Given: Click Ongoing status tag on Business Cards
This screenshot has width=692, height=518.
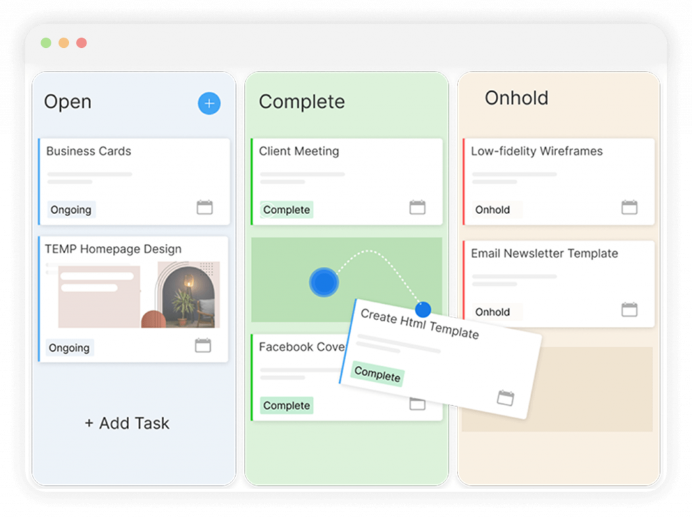Looking at the screenshot, I should [71, 209].
